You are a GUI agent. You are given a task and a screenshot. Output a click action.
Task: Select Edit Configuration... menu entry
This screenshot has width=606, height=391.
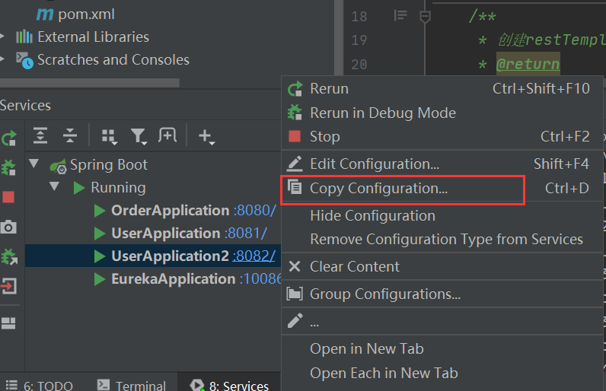374,164
